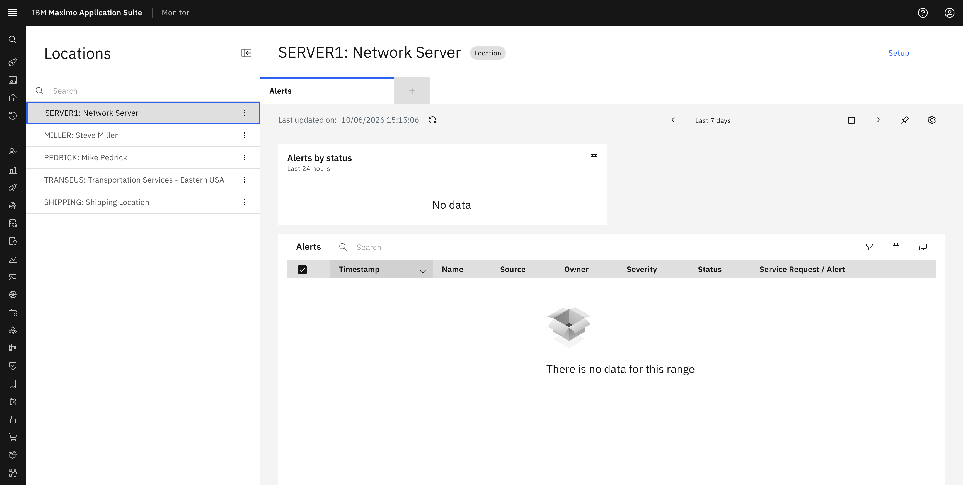963x485 pixels.
Task: Open the shopping cart icon in sidebar
Action: [x=13, y=437]
